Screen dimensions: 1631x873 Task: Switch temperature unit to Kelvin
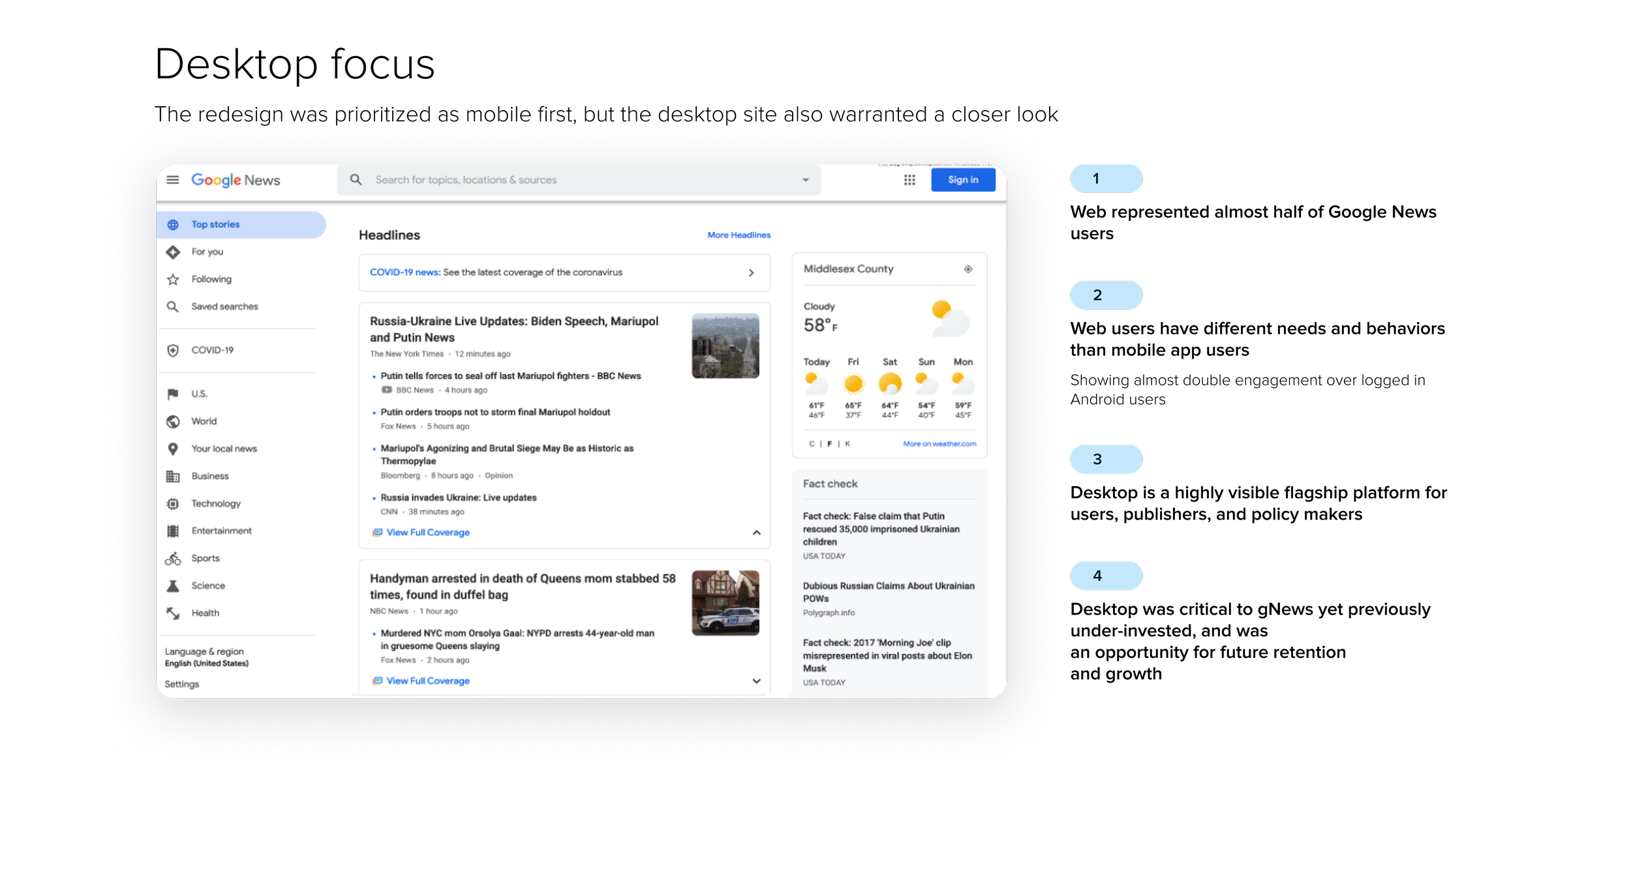tap(847, 444)
